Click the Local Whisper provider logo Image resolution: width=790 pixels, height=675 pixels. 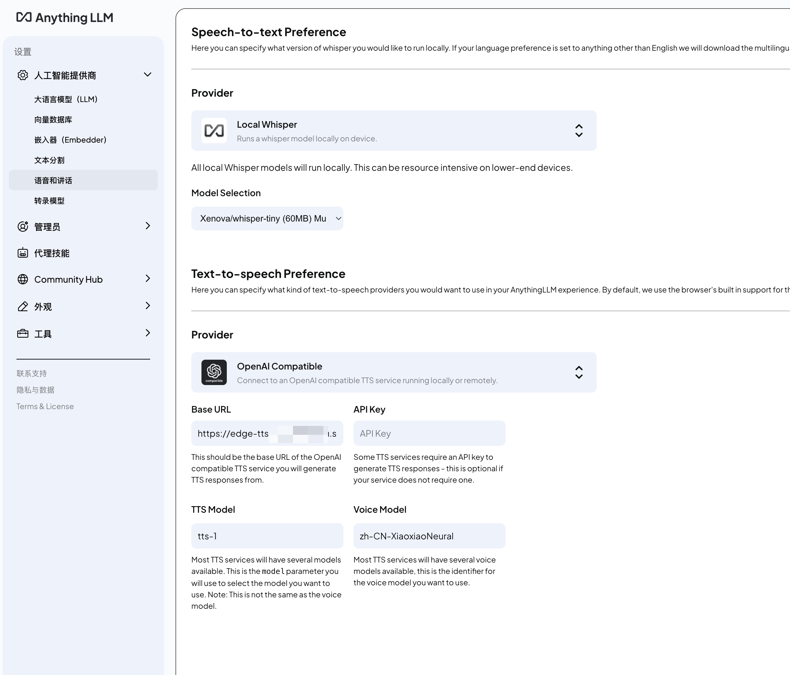(x=214, y=131)
